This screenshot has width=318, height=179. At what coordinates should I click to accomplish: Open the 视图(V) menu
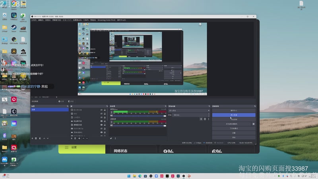coord(48,20)
